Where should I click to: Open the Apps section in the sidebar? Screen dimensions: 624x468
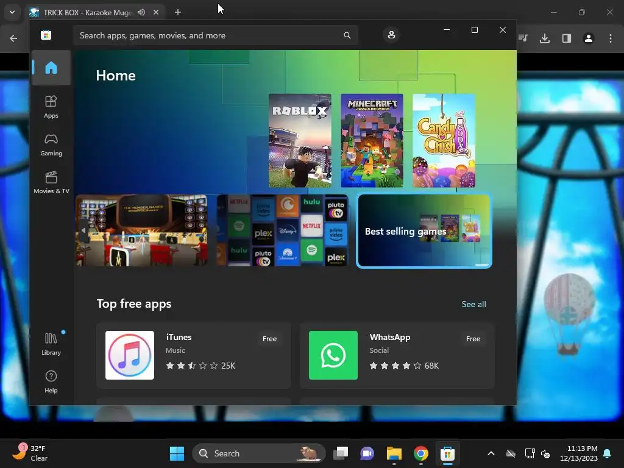(51, 107)
